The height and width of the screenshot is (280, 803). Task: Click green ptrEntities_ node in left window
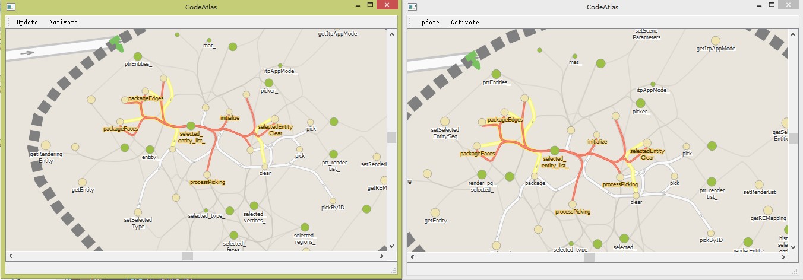tap(138, 56)
